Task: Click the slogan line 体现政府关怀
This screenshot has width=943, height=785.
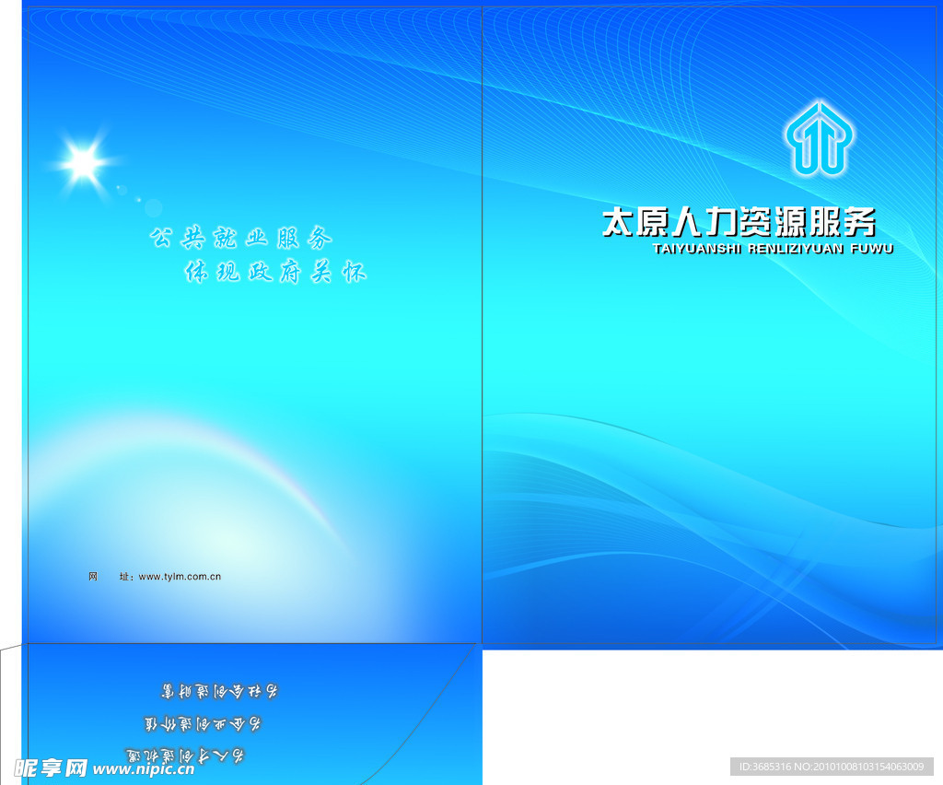Action: (275, 272)
